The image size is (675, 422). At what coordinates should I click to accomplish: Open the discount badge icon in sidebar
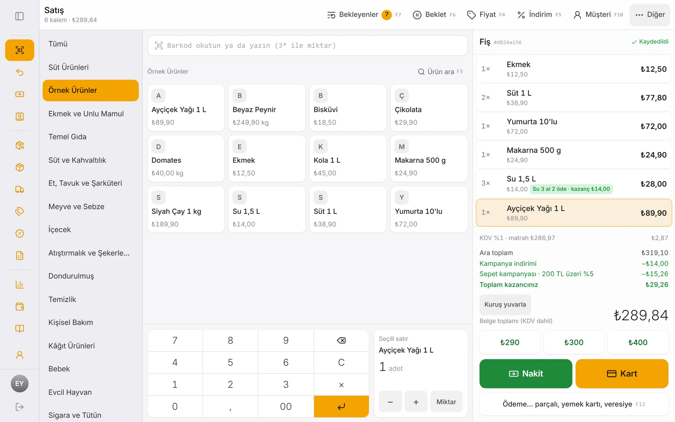(20, 233)
